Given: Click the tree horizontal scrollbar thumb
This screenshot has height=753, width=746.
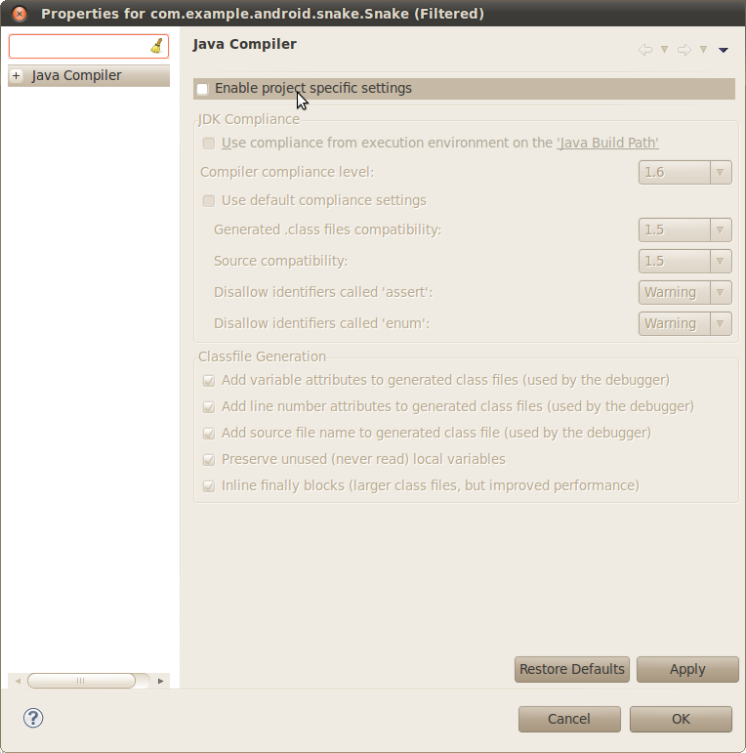Looking at the screenshot, I should 81,681.
